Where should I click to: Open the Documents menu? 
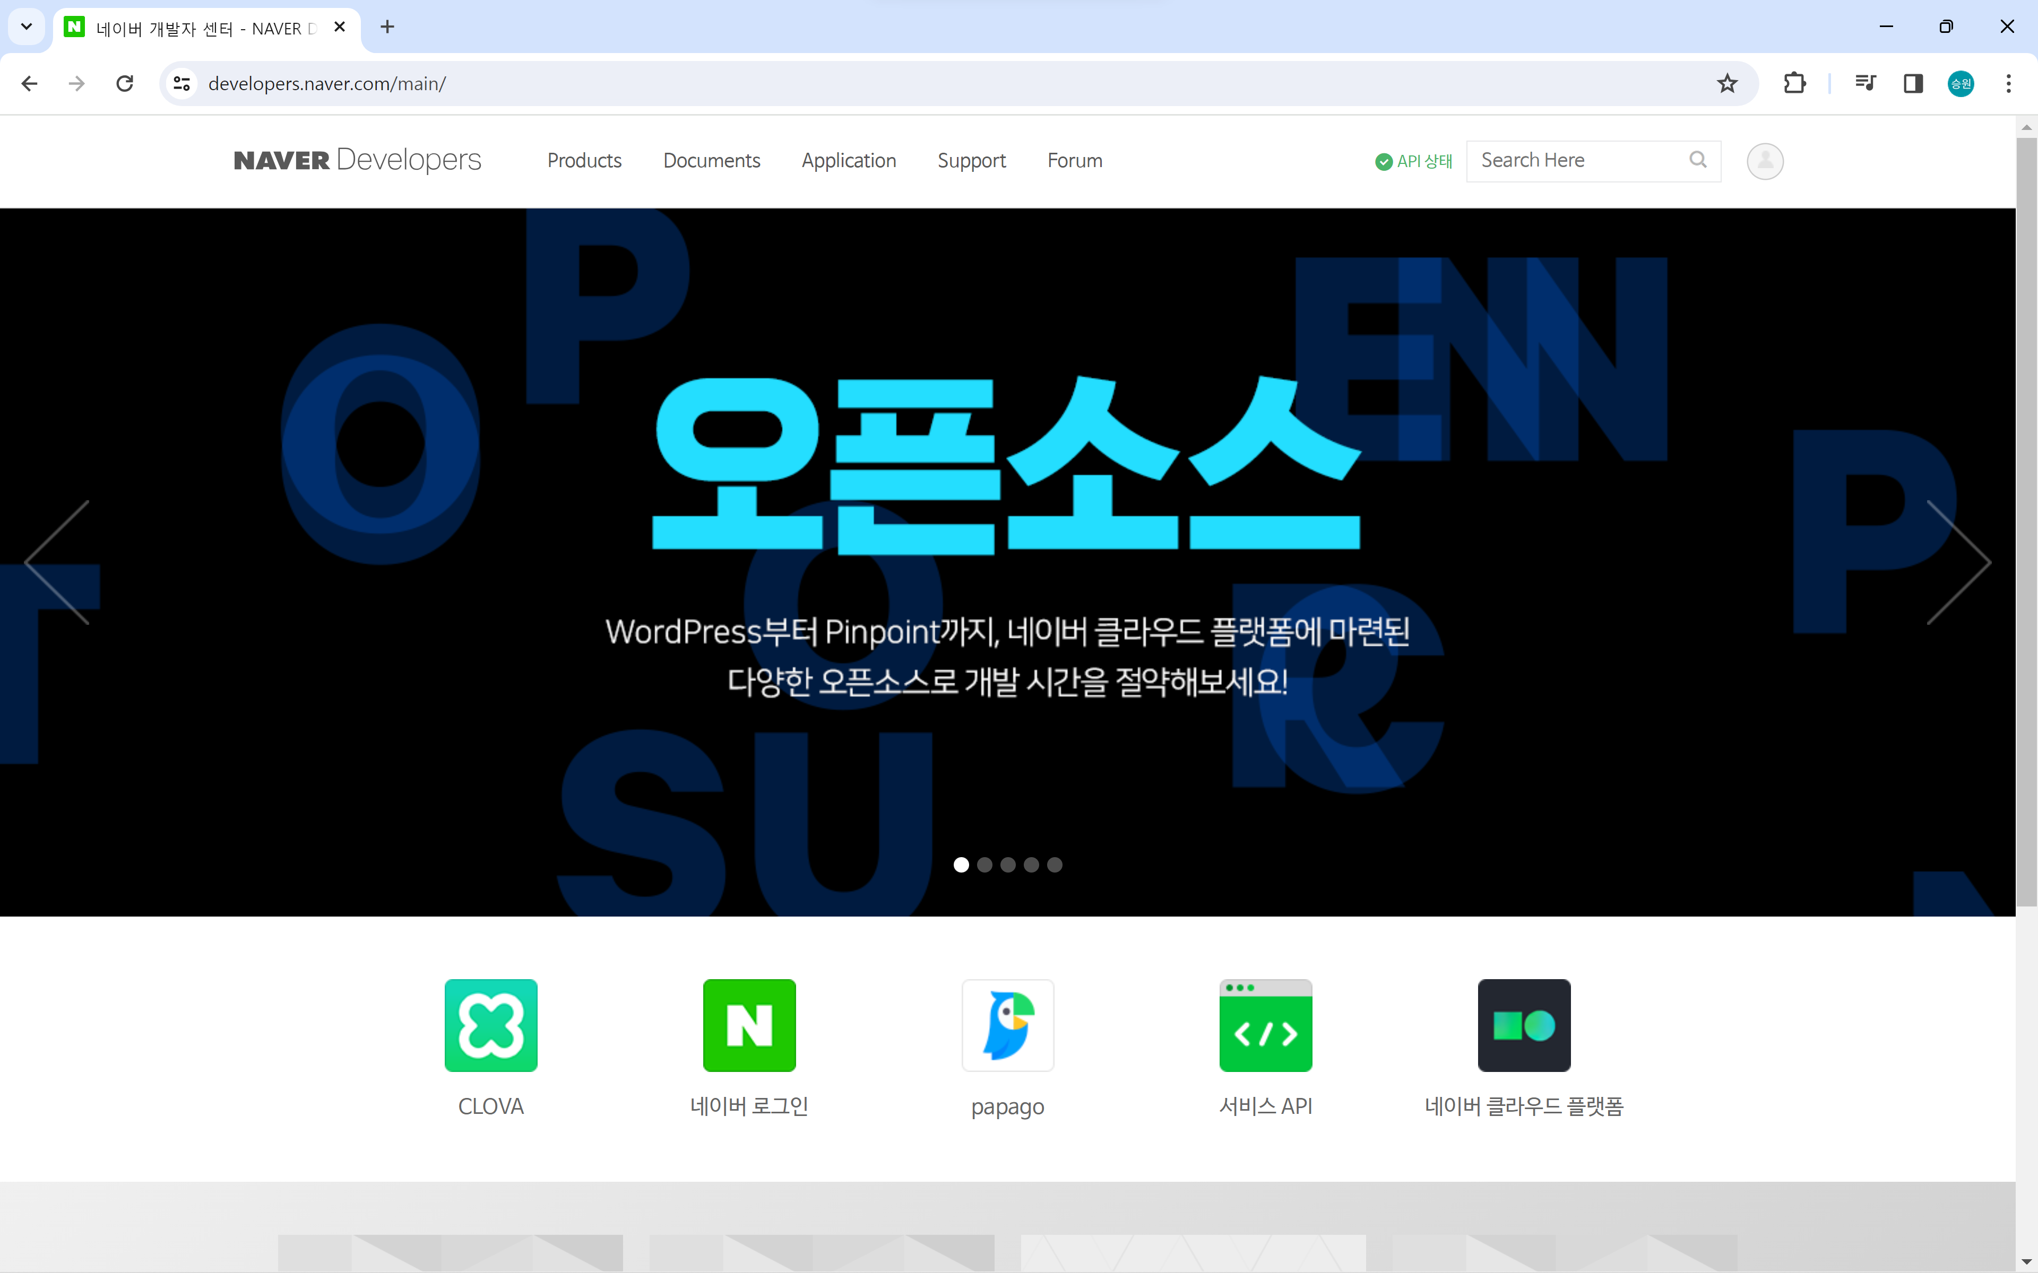pyautogui.click(x=712, y=161)
